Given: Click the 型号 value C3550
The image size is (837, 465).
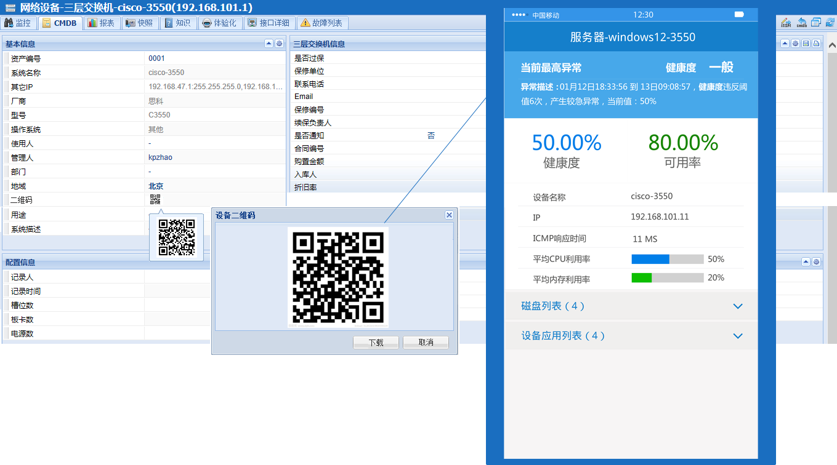Looking at the screenshot, I should click(x=160, y=115).
